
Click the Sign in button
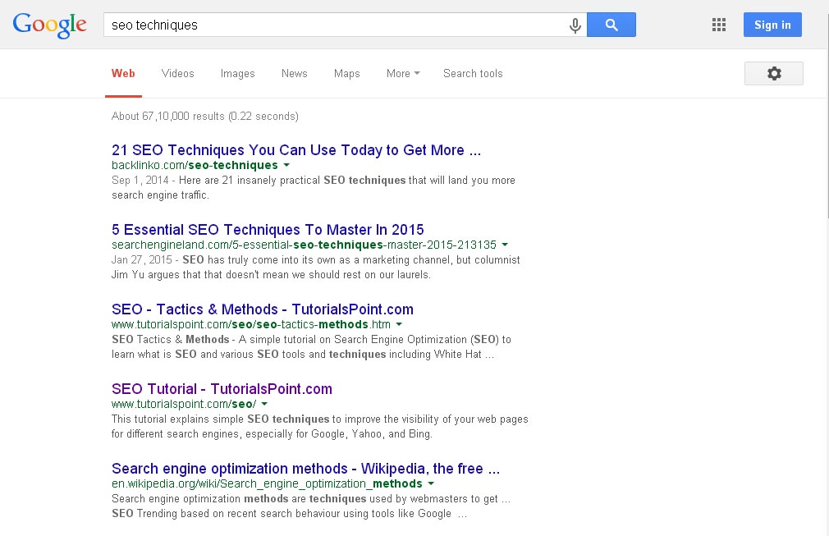[772, 25]
